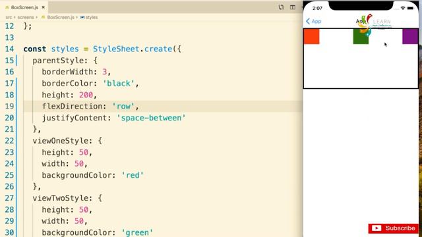Click the Wi-Fi icon in phone status bar

point(403,8)
